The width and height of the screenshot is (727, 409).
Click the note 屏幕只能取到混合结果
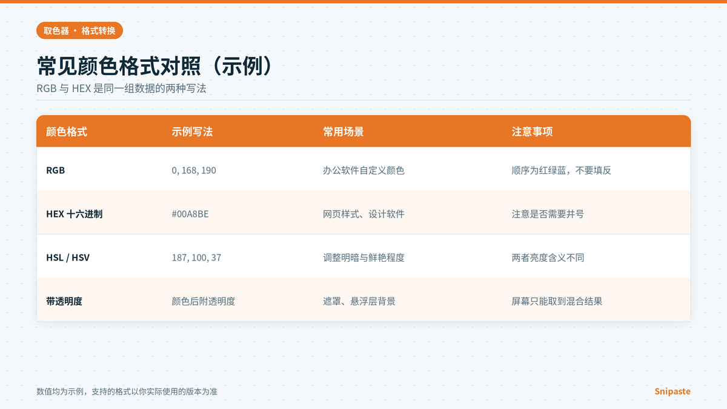(x=557, y=301)
